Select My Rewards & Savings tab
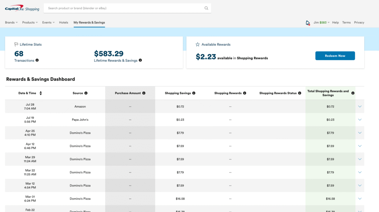This screenshot has height=212, width=379. (89, 23)
